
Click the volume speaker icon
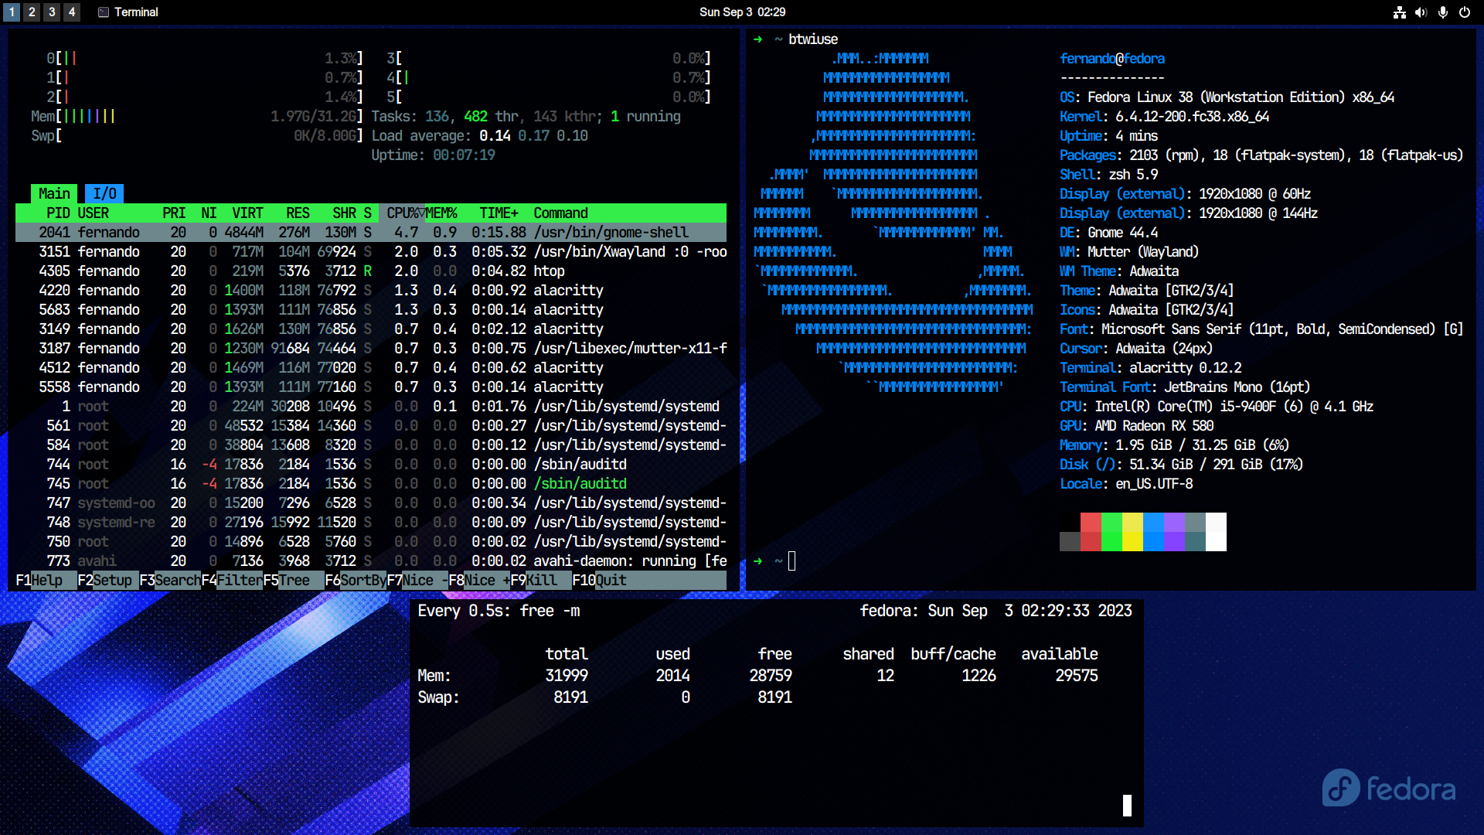tap(1421, 12)
